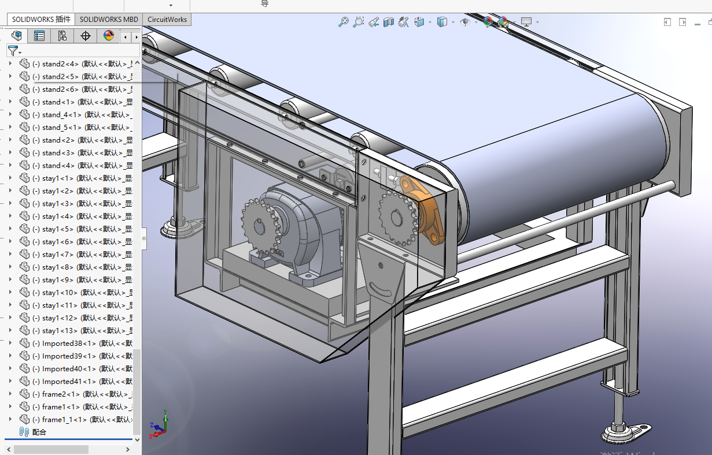Click the Edit Appearance color ball icon
This screenshot has width=712, height=455.
(488, 22)
